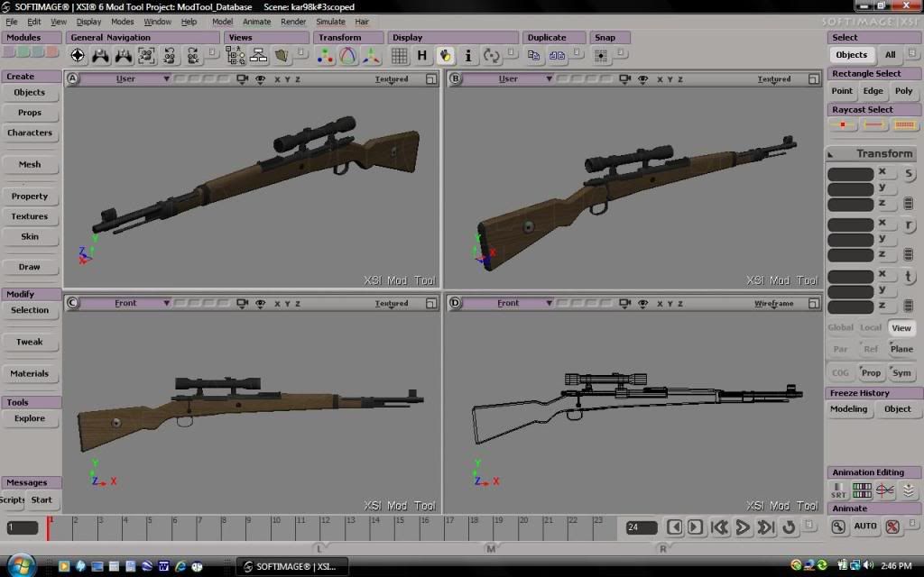Open the Wireframe display mode menu in viewport D
Viewport: 924px width, 577px height.
click(x=773, y=303)
